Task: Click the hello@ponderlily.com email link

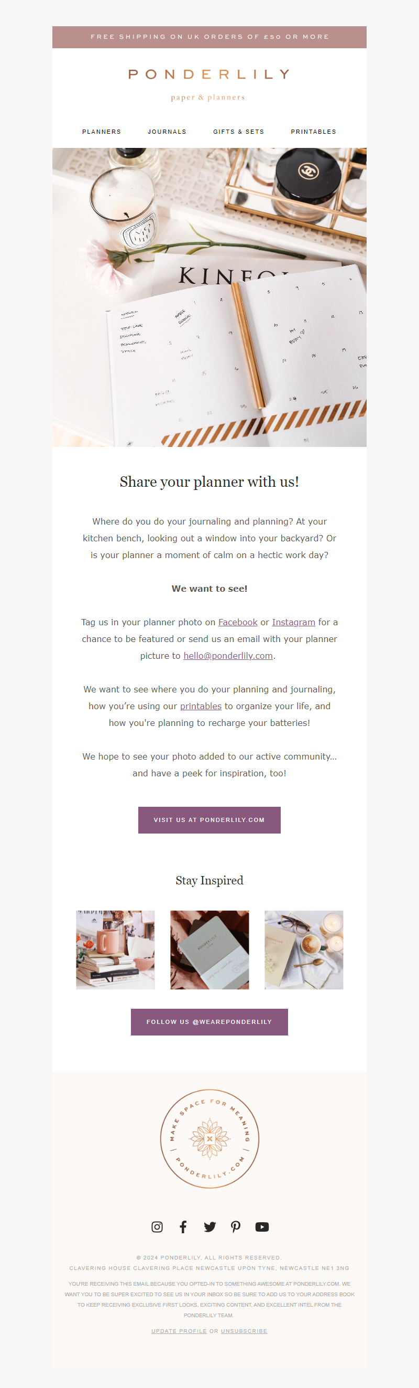Action: pos(228,656)
